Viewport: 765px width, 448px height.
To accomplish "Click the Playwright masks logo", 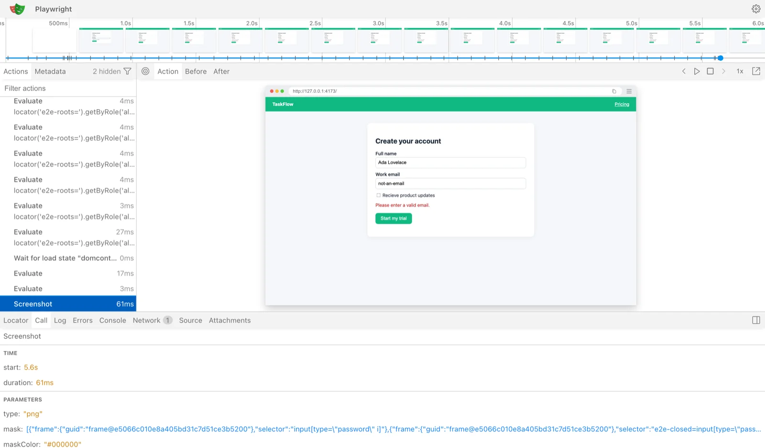I will click(17, 9).
